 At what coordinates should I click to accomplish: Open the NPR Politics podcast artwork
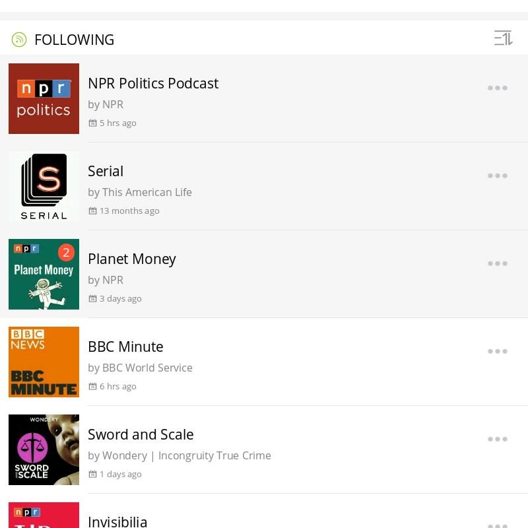[x=44, y=98]
